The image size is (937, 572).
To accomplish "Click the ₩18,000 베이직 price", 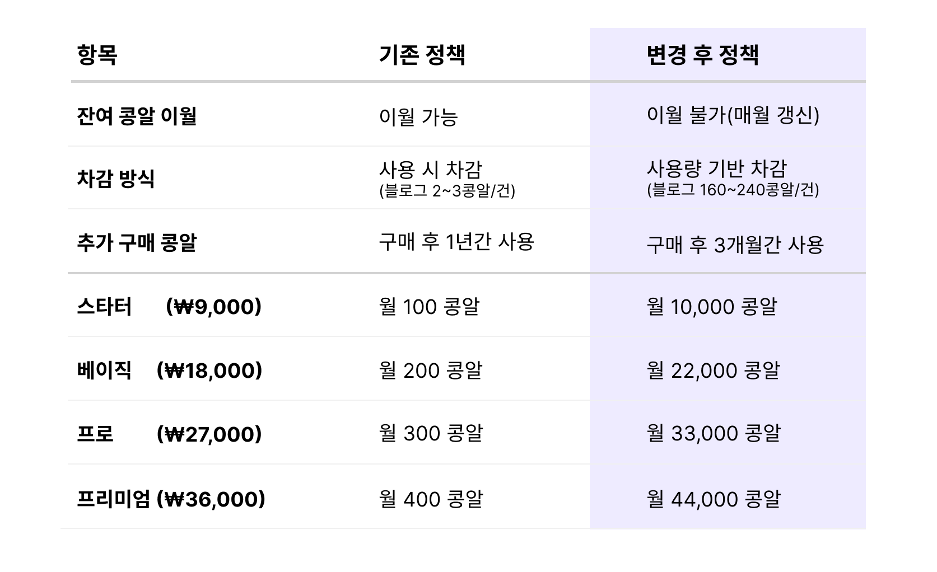I will [x=209, y=371].
